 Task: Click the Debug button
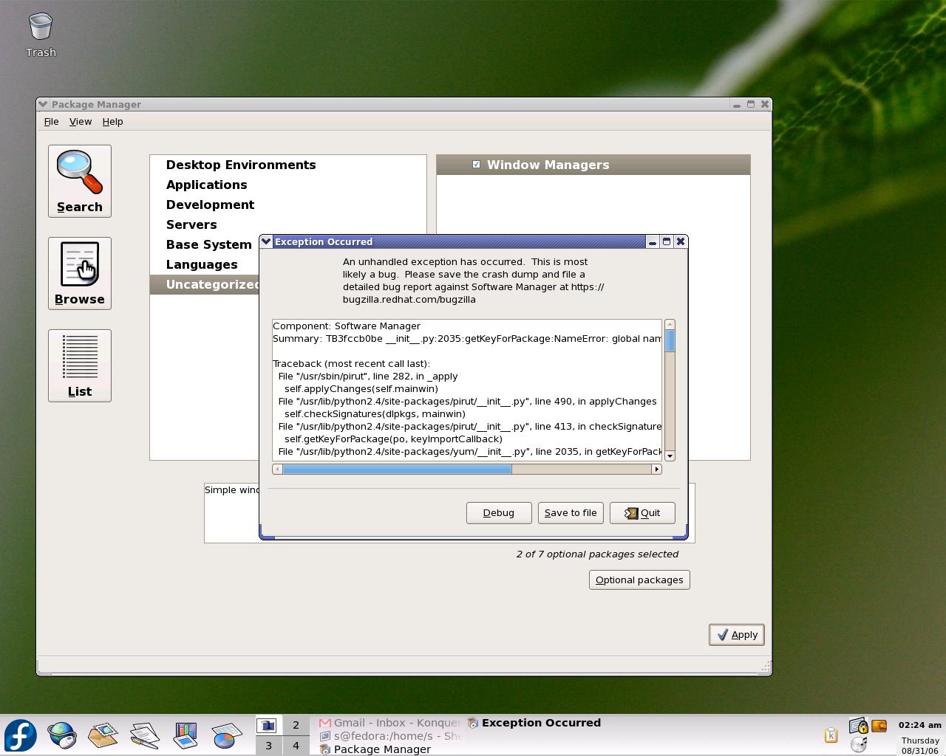click(499, 513)
